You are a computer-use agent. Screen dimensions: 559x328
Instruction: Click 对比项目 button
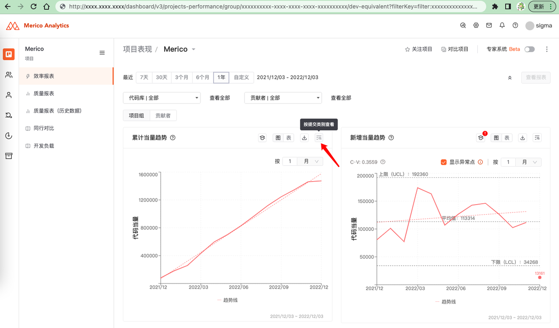(x=455, y=49)
